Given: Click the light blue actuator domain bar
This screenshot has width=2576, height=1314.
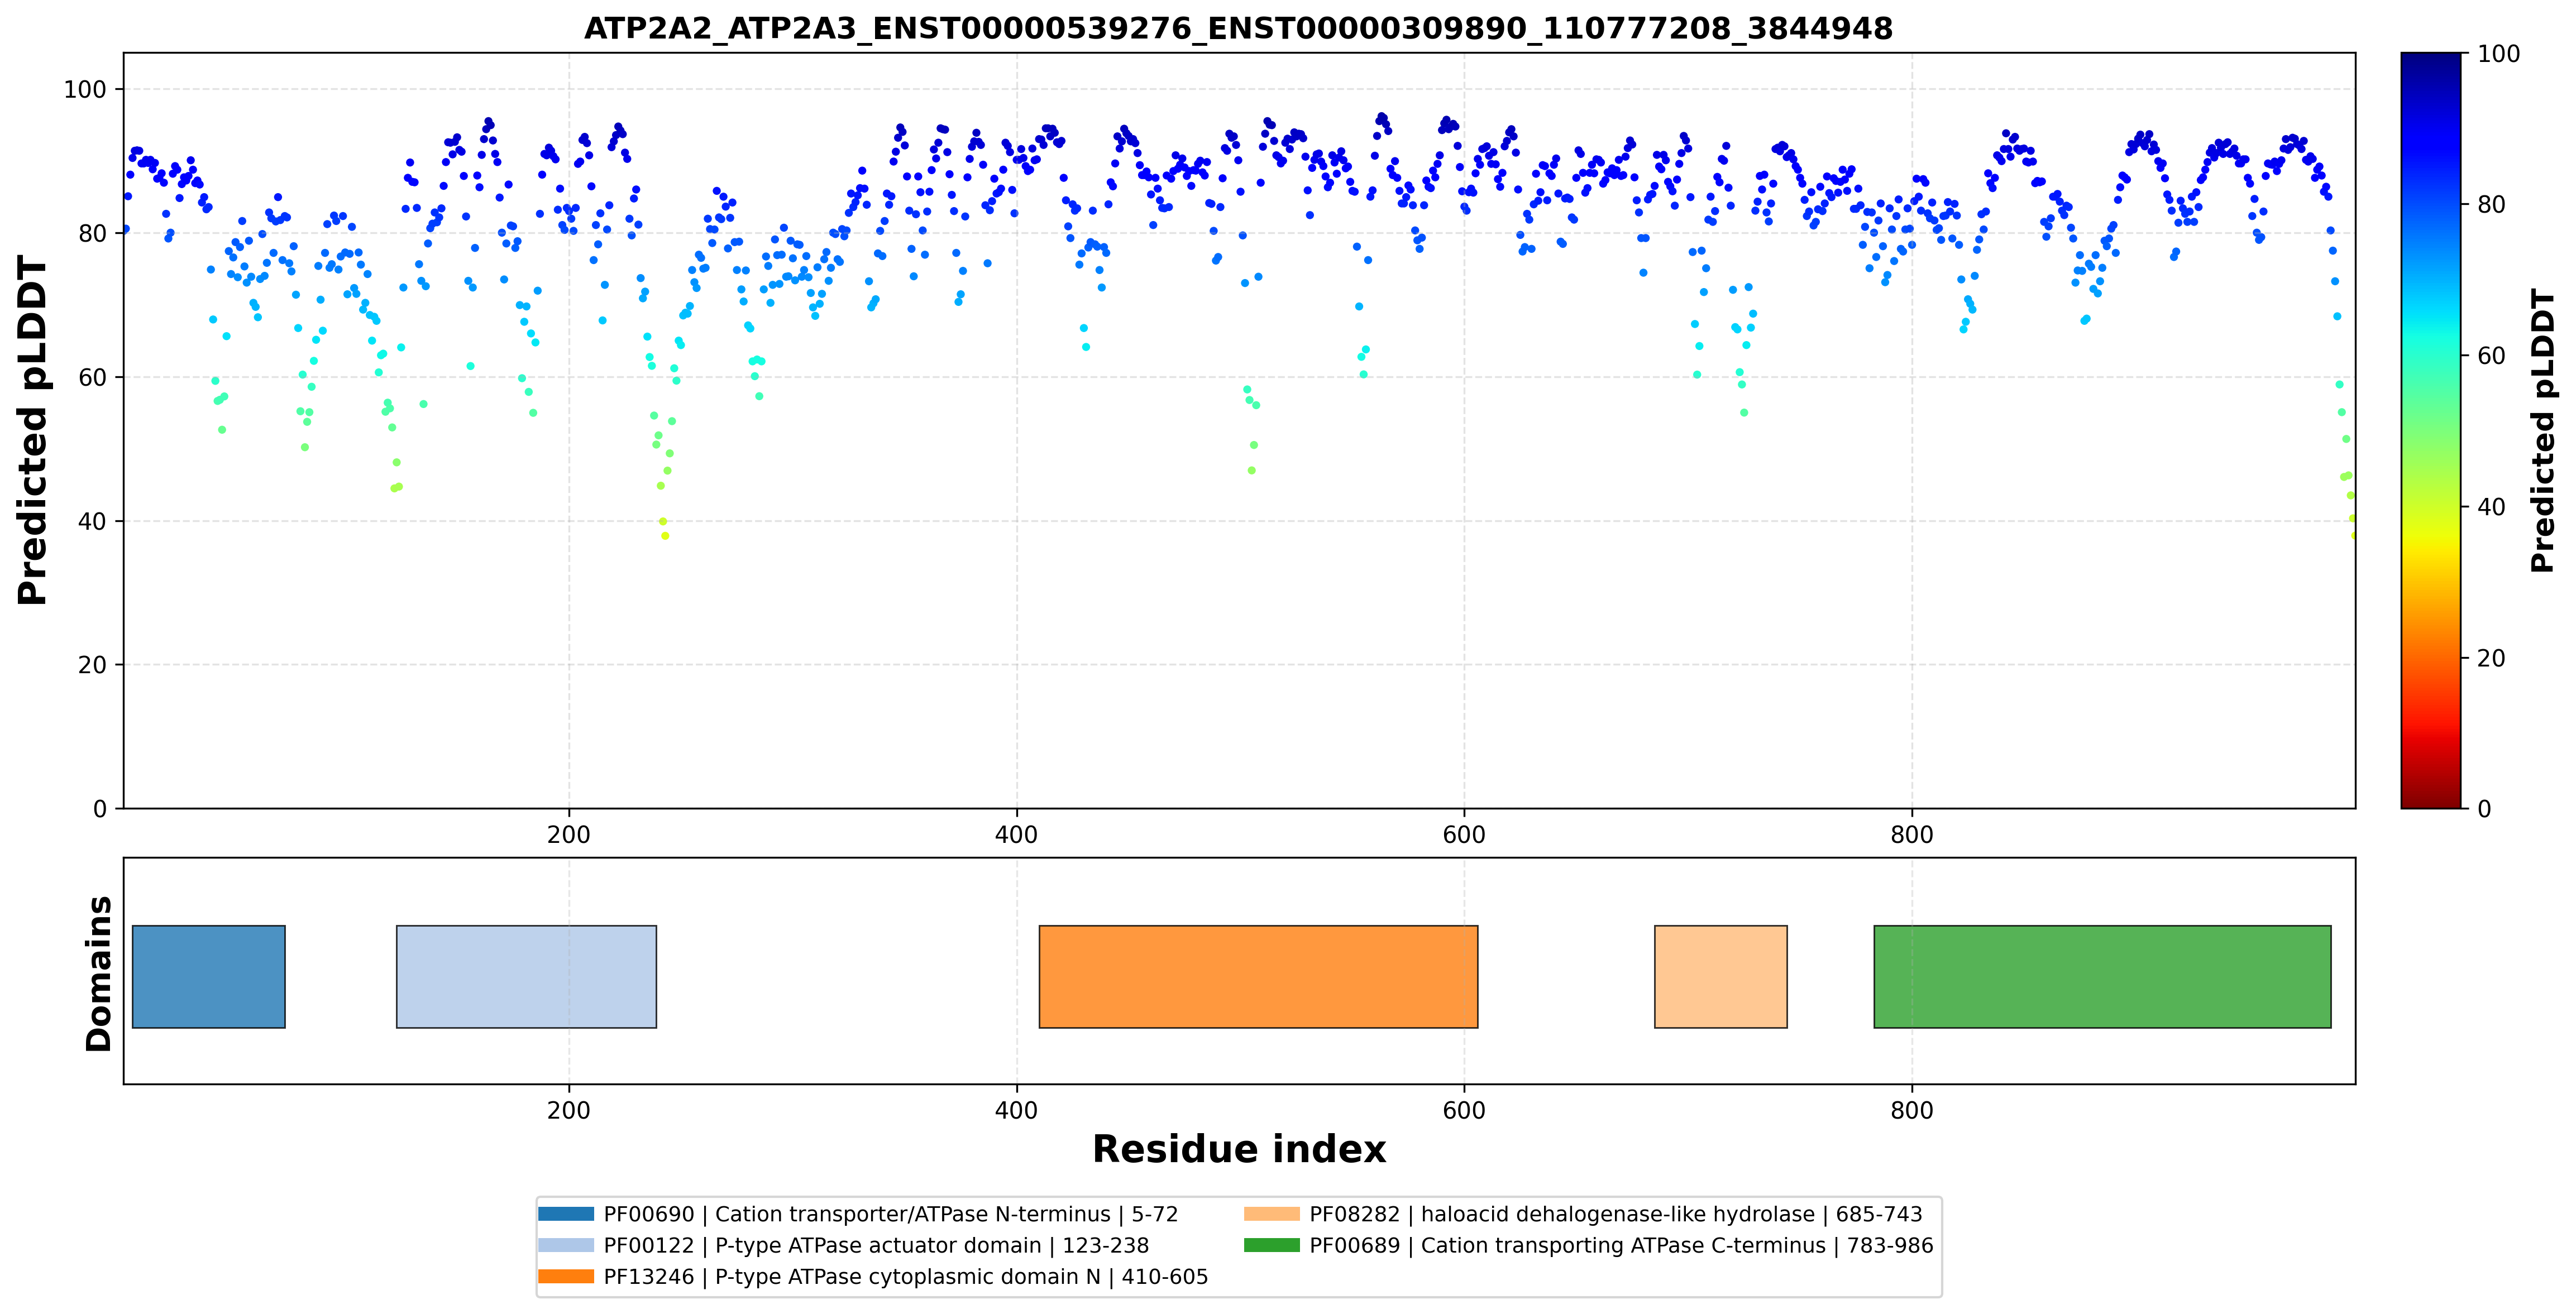Looking at the screenshot, I should (527, 976).
